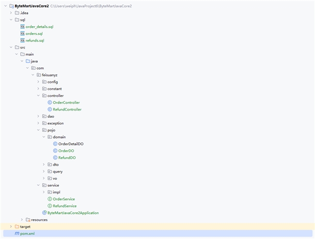The width and height of the screenshot is (315, 239).
Task: Select RefundService interface name
Action: pos(64,206)
